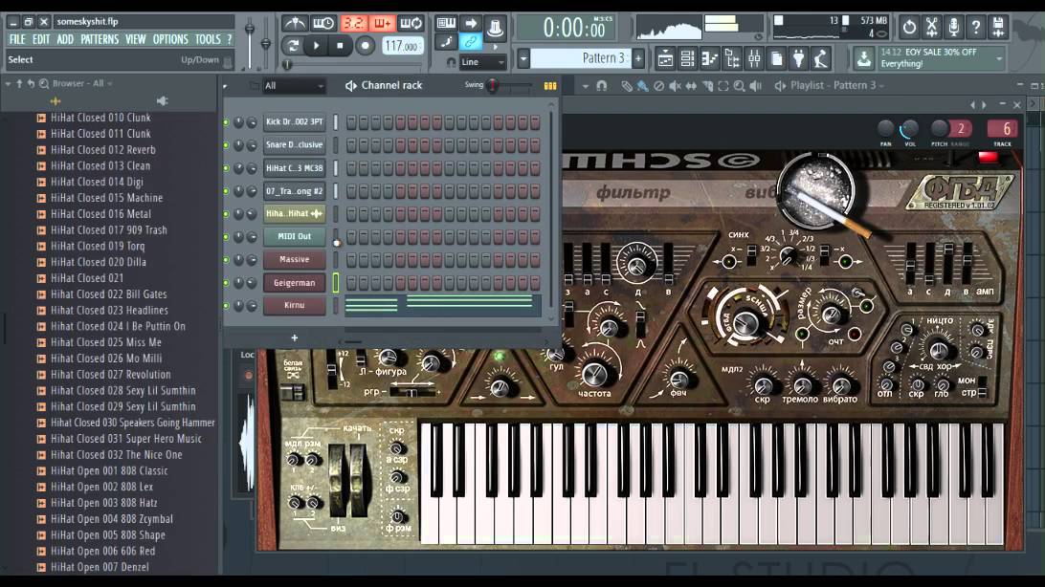The width and height of the screenshot is (1045, 587).
Task: Click the save project disk icon
Action: coord(998,28)
